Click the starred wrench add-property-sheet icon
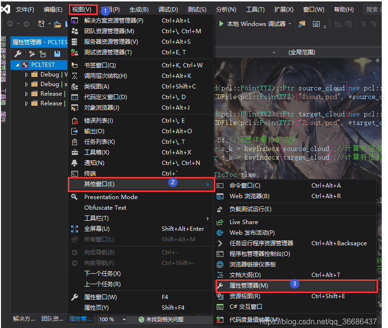This screenshot has height=328, width=388. coord(32,54)
